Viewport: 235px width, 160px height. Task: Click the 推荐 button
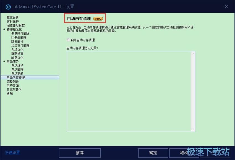coord(80,153)
